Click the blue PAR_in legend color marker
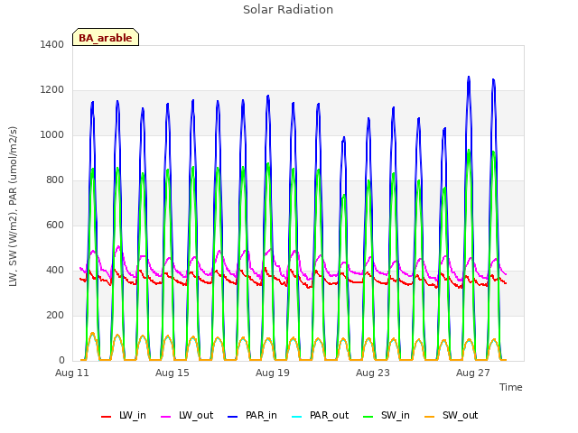The width and height of the screenshot is (578, 433). tap(233, 417)
